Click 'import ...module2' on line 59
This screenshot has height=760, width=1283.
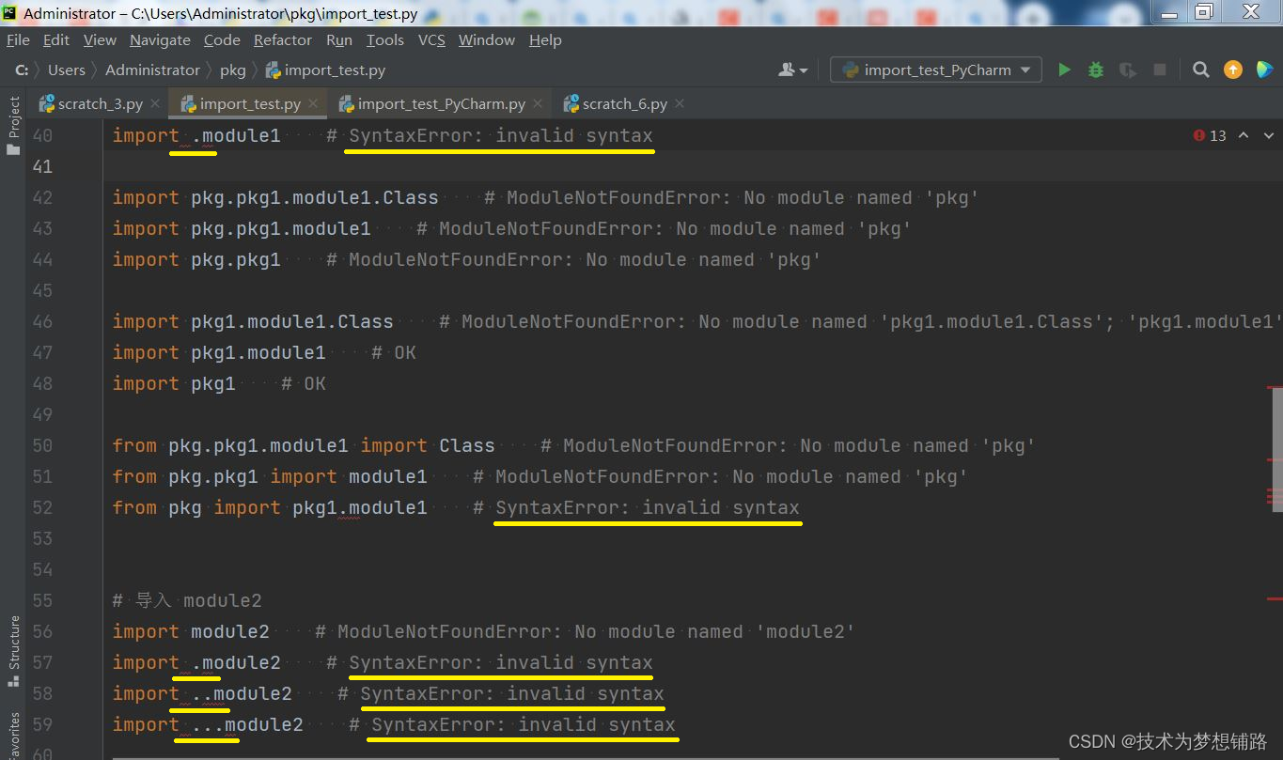[x=208, y=724]
